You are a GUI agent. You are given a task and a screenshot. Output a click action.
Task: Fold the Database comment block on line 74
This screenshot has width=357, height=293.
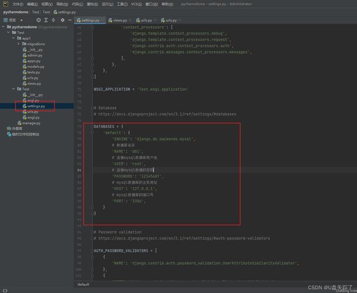pyautogui.click(x=92, y=108)
